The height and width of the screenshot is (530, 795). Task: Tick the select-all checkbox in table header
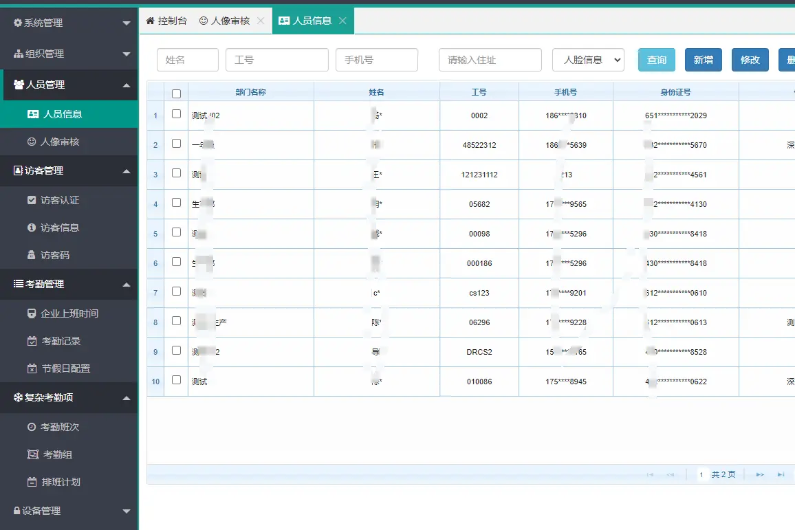tap(177, 93)
